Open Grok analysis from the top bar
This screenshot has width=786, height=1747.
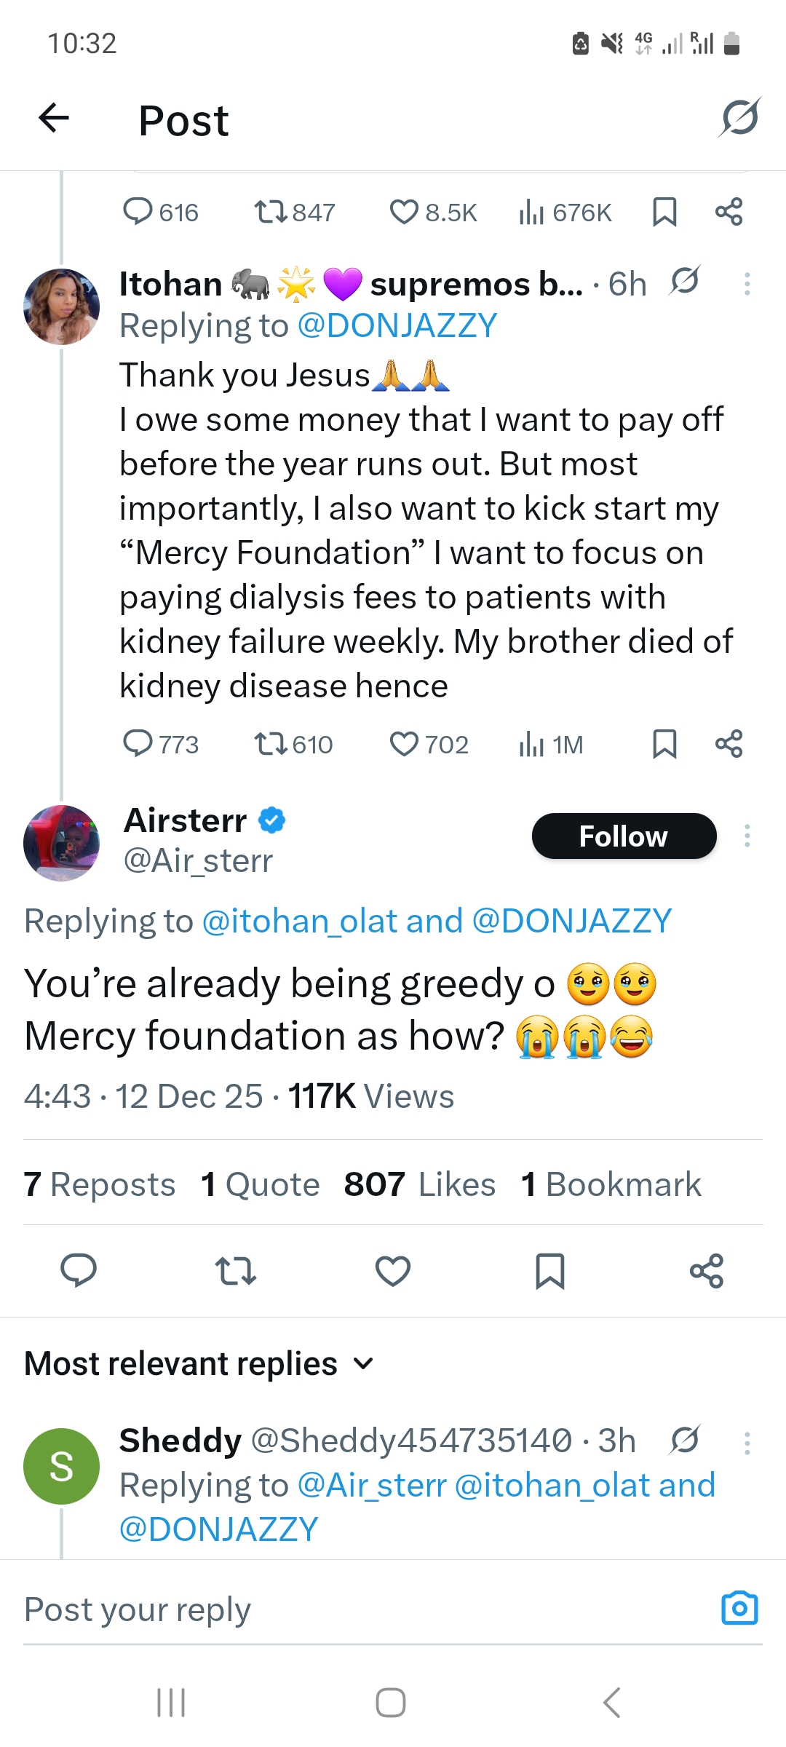tap(739, 119)
